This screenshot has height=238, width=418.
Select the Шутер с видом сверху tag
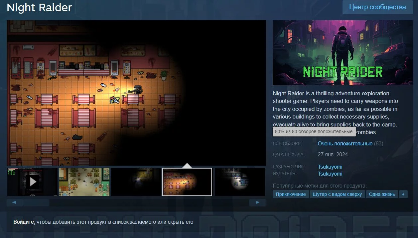pos(337,194)
